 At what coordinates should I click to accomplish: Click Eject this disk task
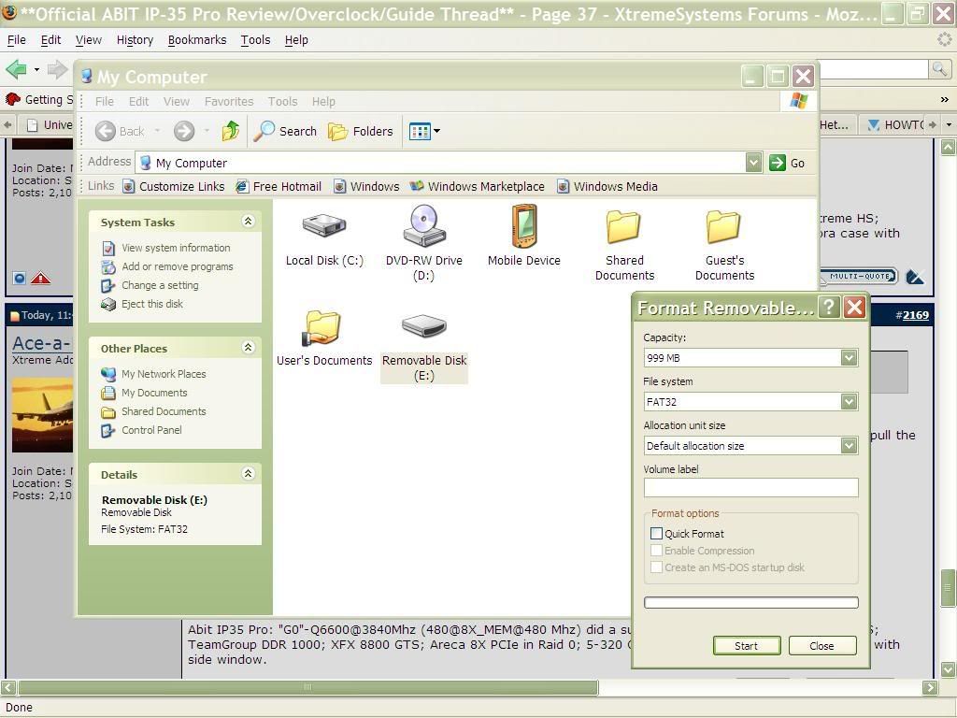coord(152,304)
